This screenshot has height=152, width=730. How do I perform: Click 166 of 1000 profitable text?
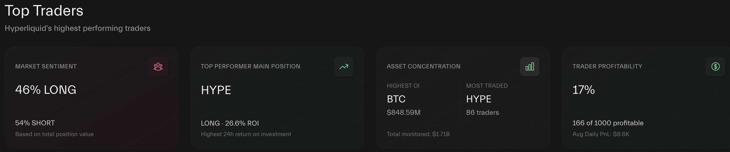608,123
